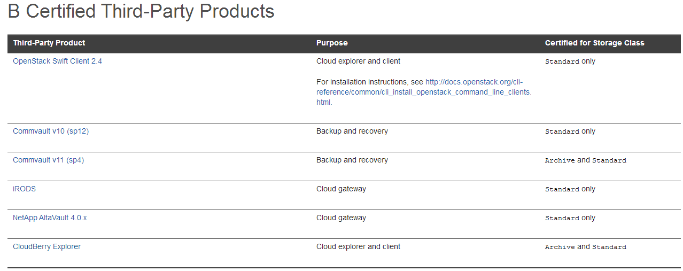
Task: Open the CloudBerry Explorer link
Action: [46, 246]
